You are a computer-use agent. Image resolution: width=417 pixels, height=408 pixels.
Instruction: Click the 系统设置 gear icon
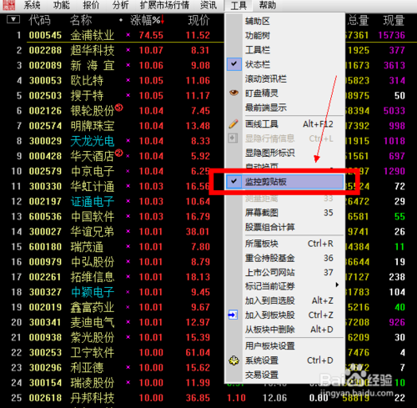(234, 360)
